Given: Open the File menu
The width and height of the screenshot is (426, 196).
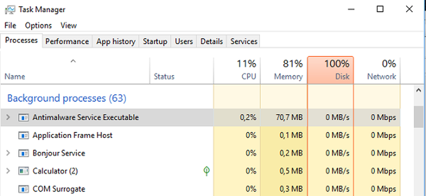Looking at the screenshot, I should 10,26.
